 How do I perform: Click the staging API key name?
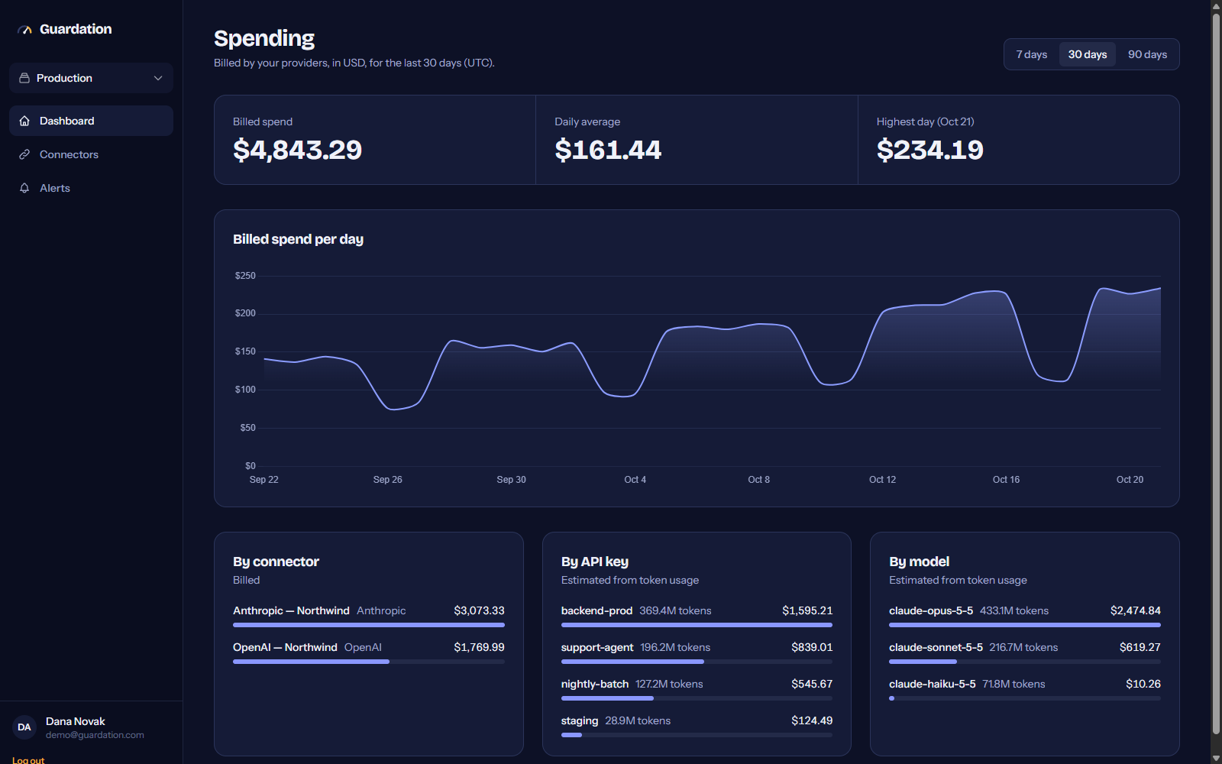click(580, 720)
